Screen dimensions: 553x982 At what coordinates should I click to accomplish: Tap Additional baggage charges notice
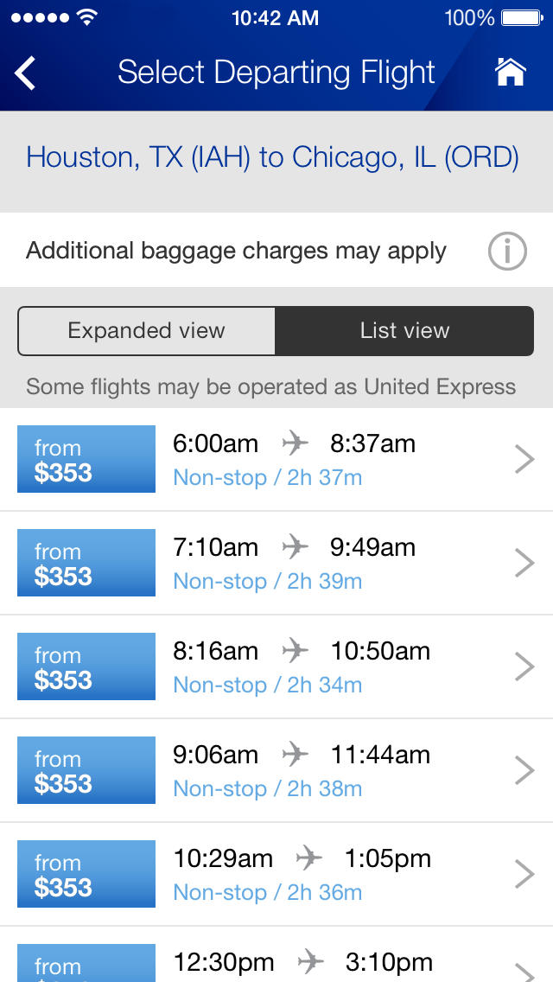click(237, 252)
